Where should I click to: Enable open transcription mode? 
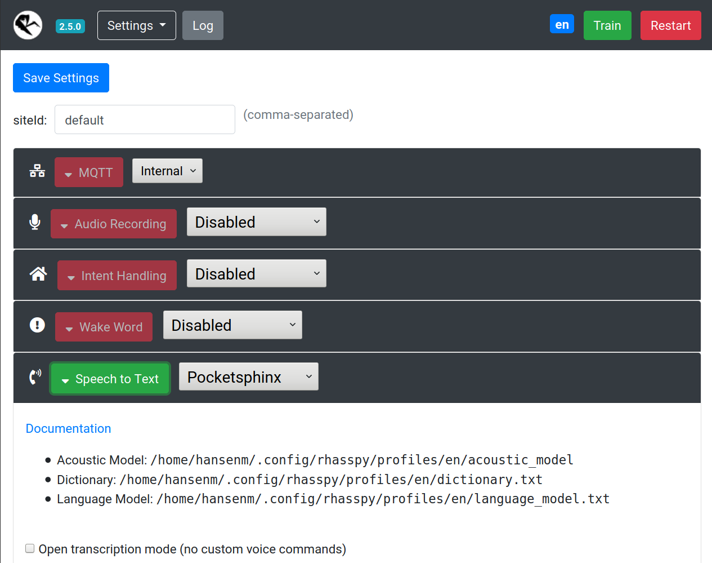tap(29, 548)
